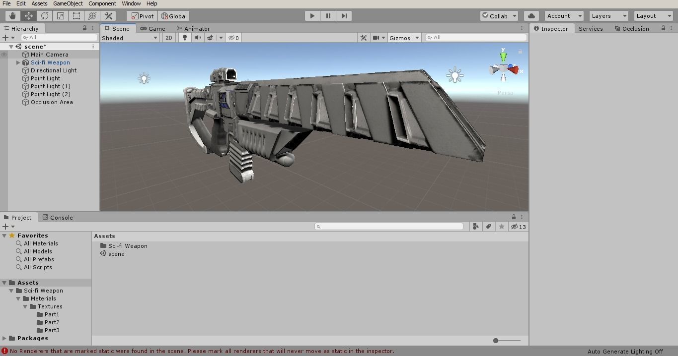Select the Move tool

pyautogui.click(x=29, y=16)
